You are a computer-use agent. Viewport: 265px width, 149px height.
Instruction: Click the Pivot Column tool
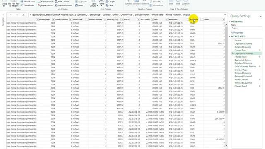coord(62,2)
